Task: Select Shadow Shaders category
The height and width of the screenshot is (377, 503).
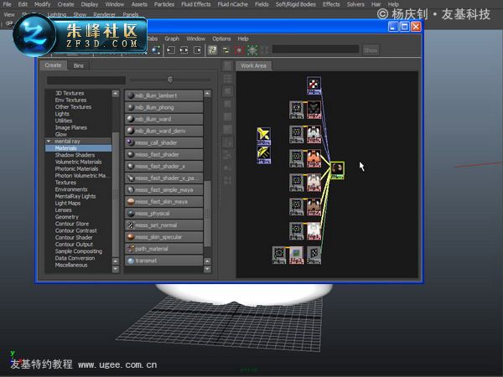Action: [75, 155]
